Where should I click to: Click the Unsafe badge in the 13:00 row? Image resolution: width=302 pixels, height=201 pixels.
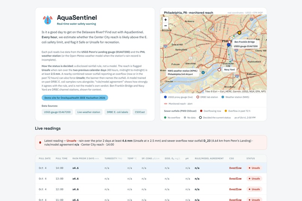click(254, 179)
